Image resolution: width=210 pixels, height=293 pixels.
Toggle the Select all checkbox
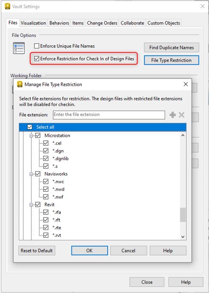(x=30, y=127)
